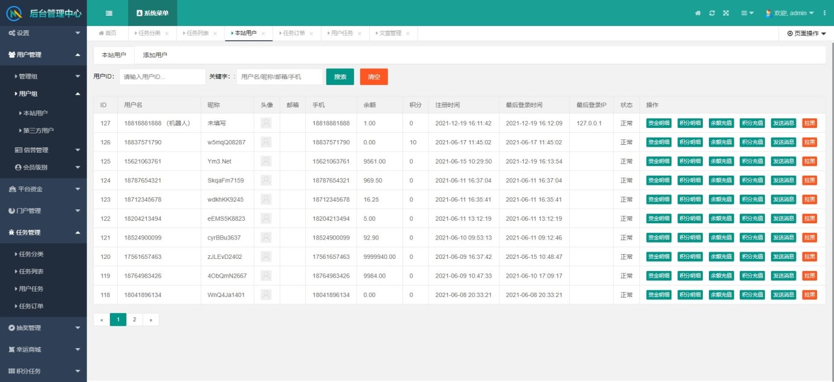
Task: Open the 系统菜单 header tab
Action: 153,13
